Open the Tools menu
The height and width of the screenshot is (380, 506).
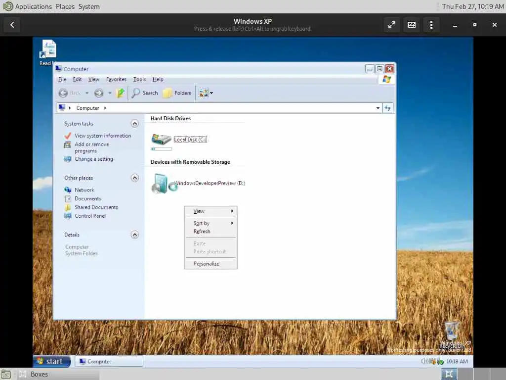[x=139, y=79]
